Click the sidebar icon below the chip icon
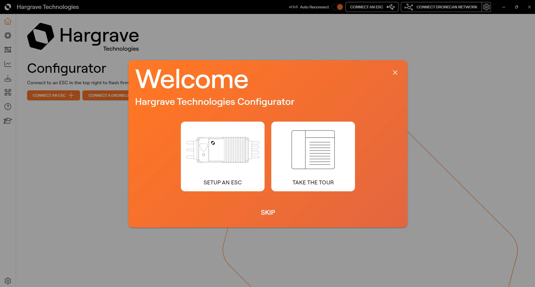This screenshot has height=287, width=535. [8, 50]
